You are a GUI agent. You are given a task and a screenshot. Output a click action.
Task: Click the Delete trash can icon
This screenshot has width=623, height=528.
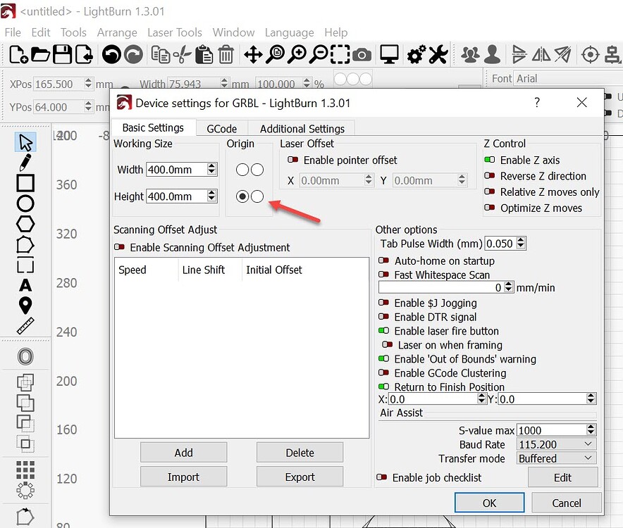click(226, 54)
